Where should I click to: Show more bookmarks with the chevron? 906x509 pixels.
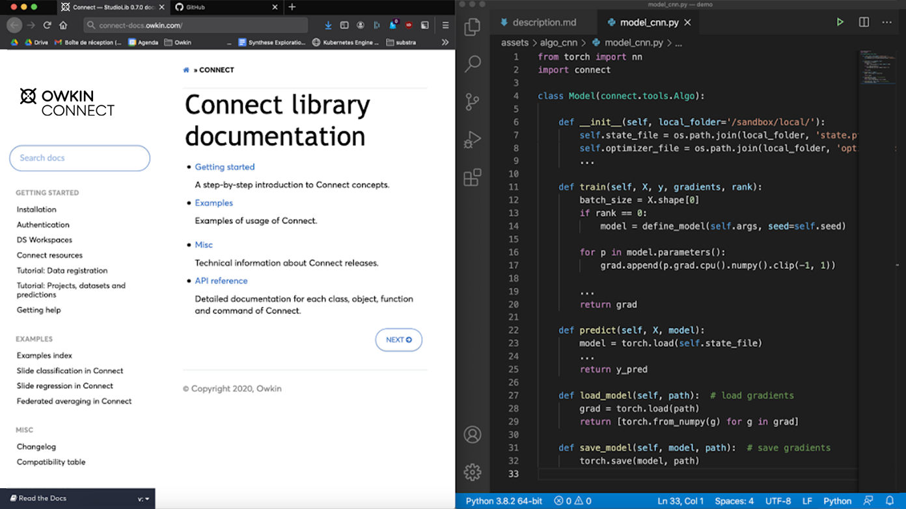point(445,42)
